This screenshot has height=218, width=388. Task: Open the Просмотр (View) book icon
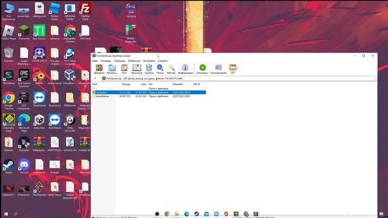pyautogui.click(x=136, y=69)
